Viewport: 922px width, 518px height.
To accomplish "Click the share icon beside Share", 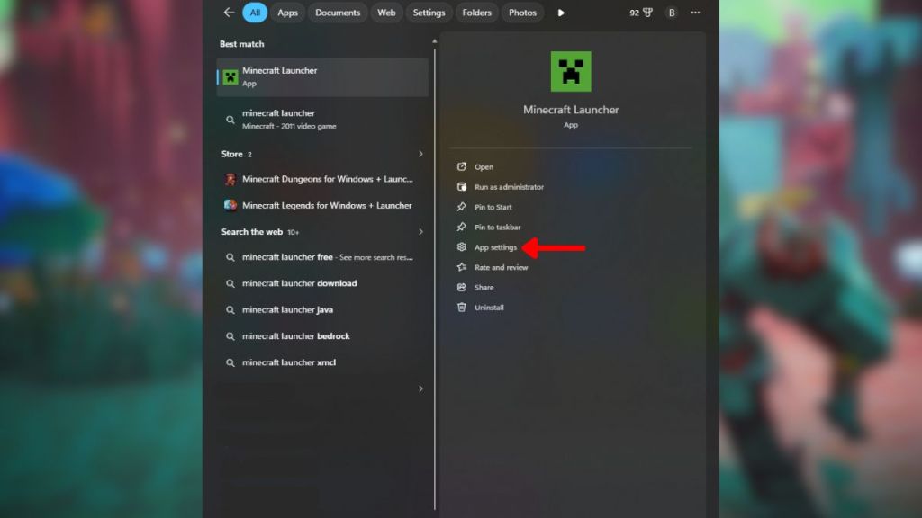I will click(x=462, y=287).
